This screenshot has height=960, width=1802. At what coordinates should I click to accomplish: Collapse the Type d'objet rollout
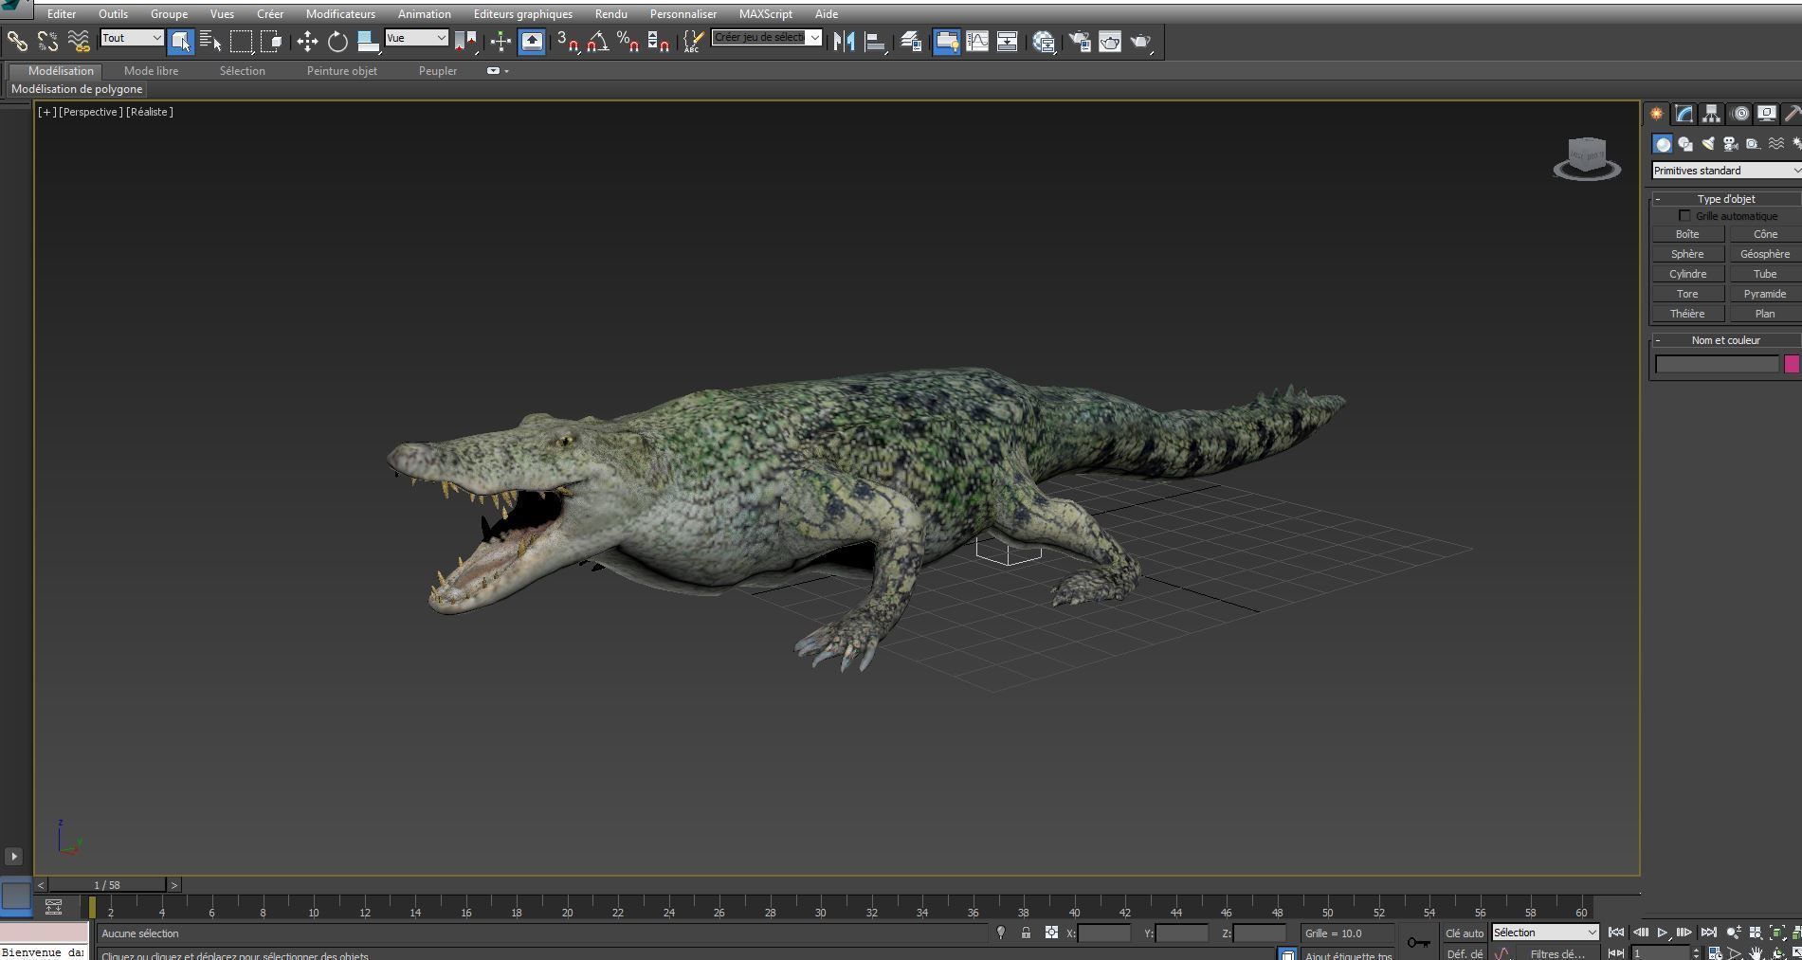[1725, 199]
